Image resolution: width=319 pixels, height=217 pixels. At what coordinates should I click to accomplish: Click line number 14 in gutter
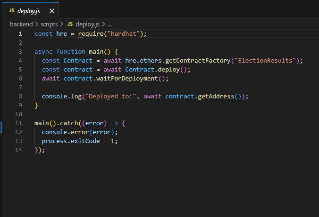click(18, 150)
